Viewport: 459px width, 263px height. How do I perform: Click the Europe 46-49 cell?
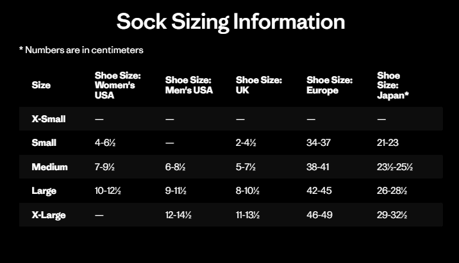point(319,215)
